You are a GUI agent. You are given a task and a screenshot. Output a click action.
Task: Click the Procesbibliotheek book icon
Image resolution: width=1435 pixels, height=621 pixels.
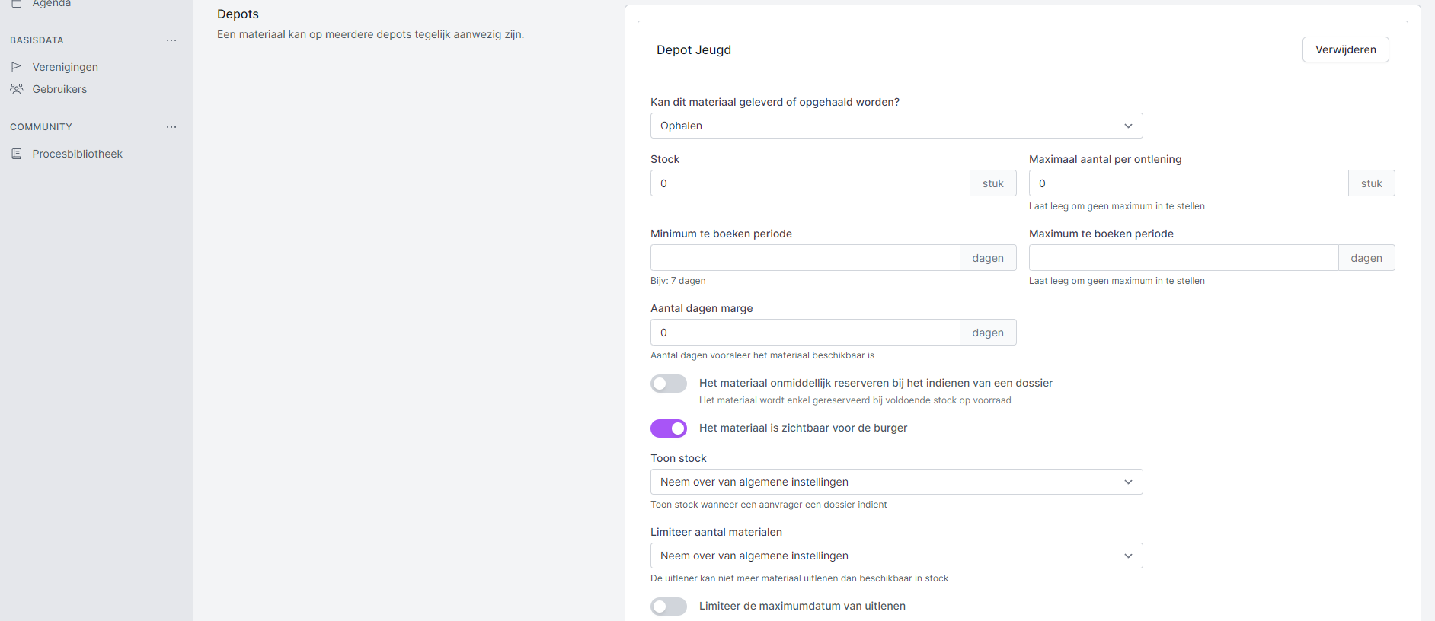pos(16,154)
